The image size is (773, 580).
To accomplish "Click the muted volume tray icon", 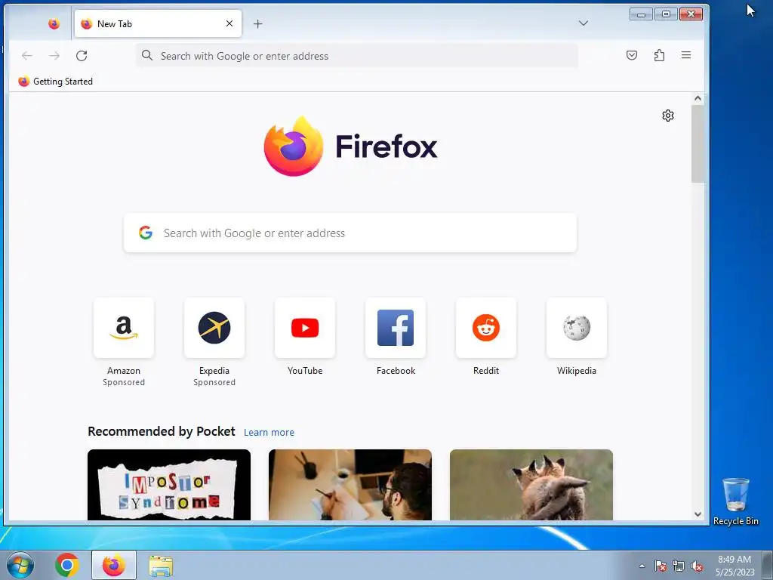I will [x=697, y=566].
